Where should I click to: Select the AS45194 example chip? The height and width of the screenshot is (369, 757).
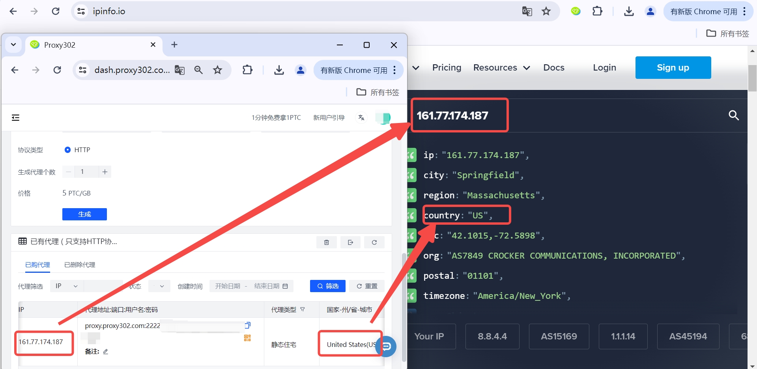click(688, 336)
